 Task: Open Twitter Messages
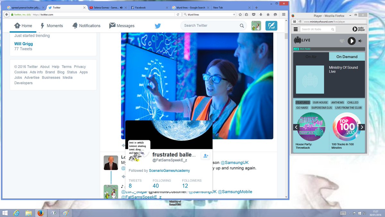[x=122, y=26]
